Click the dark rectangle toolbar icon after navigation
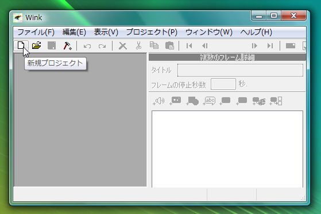Image resolution: width=321 pixels, height=214 pixels. [x=291, y=46]
